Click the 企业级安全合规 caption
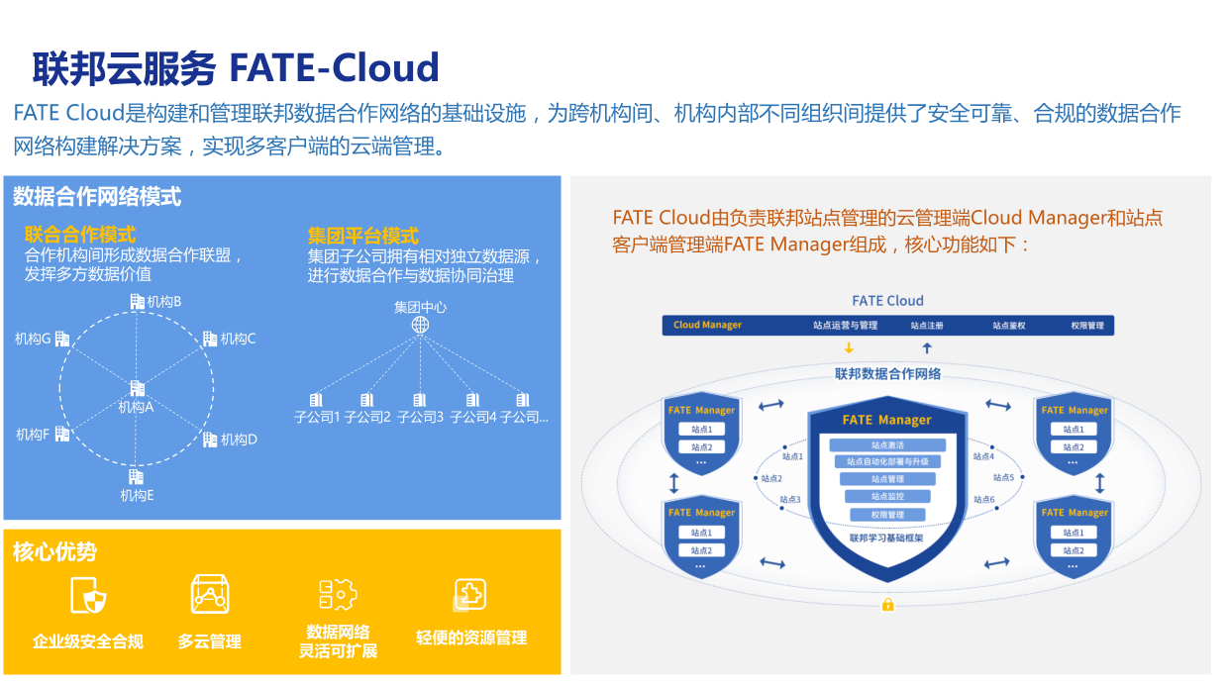1229x687 pixels. click(88, 641)
